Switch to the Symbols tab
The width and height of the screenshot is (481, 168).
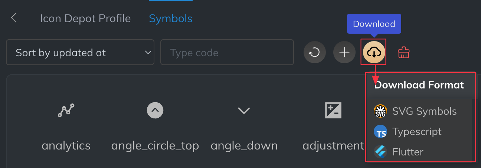170,19
